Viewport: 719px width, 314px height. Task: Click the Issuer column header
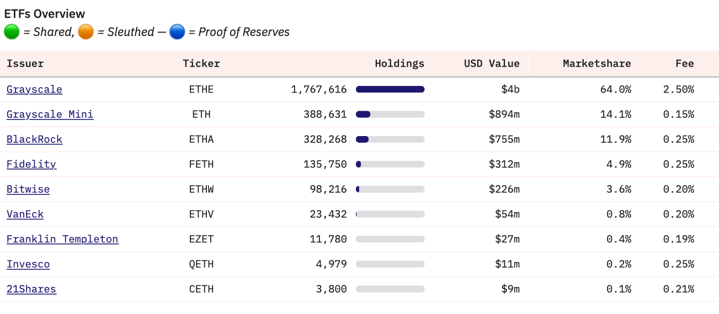[25, 63]
